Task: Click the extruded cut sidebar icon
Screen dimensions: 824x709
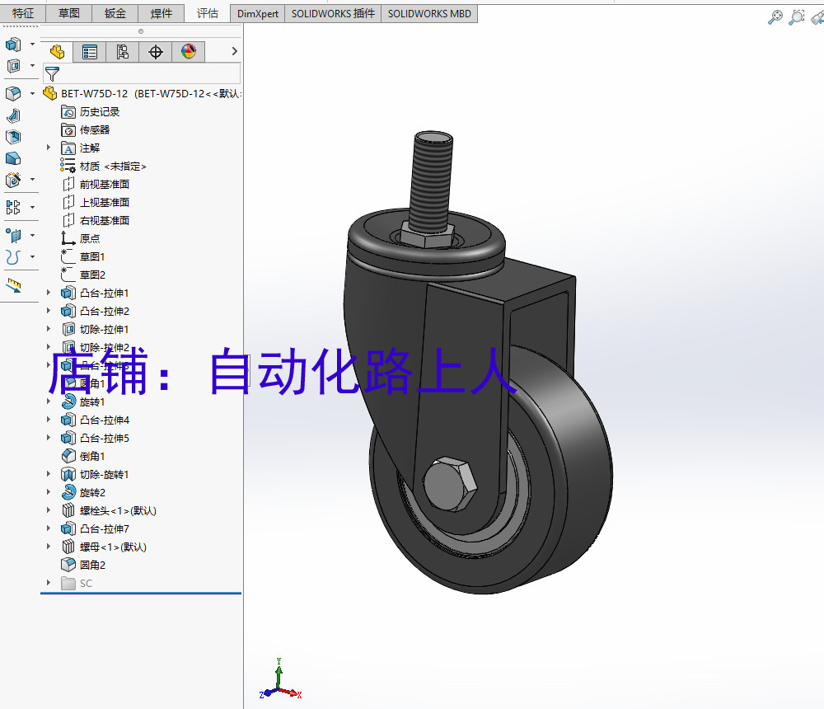Action: tap(13, 66)
